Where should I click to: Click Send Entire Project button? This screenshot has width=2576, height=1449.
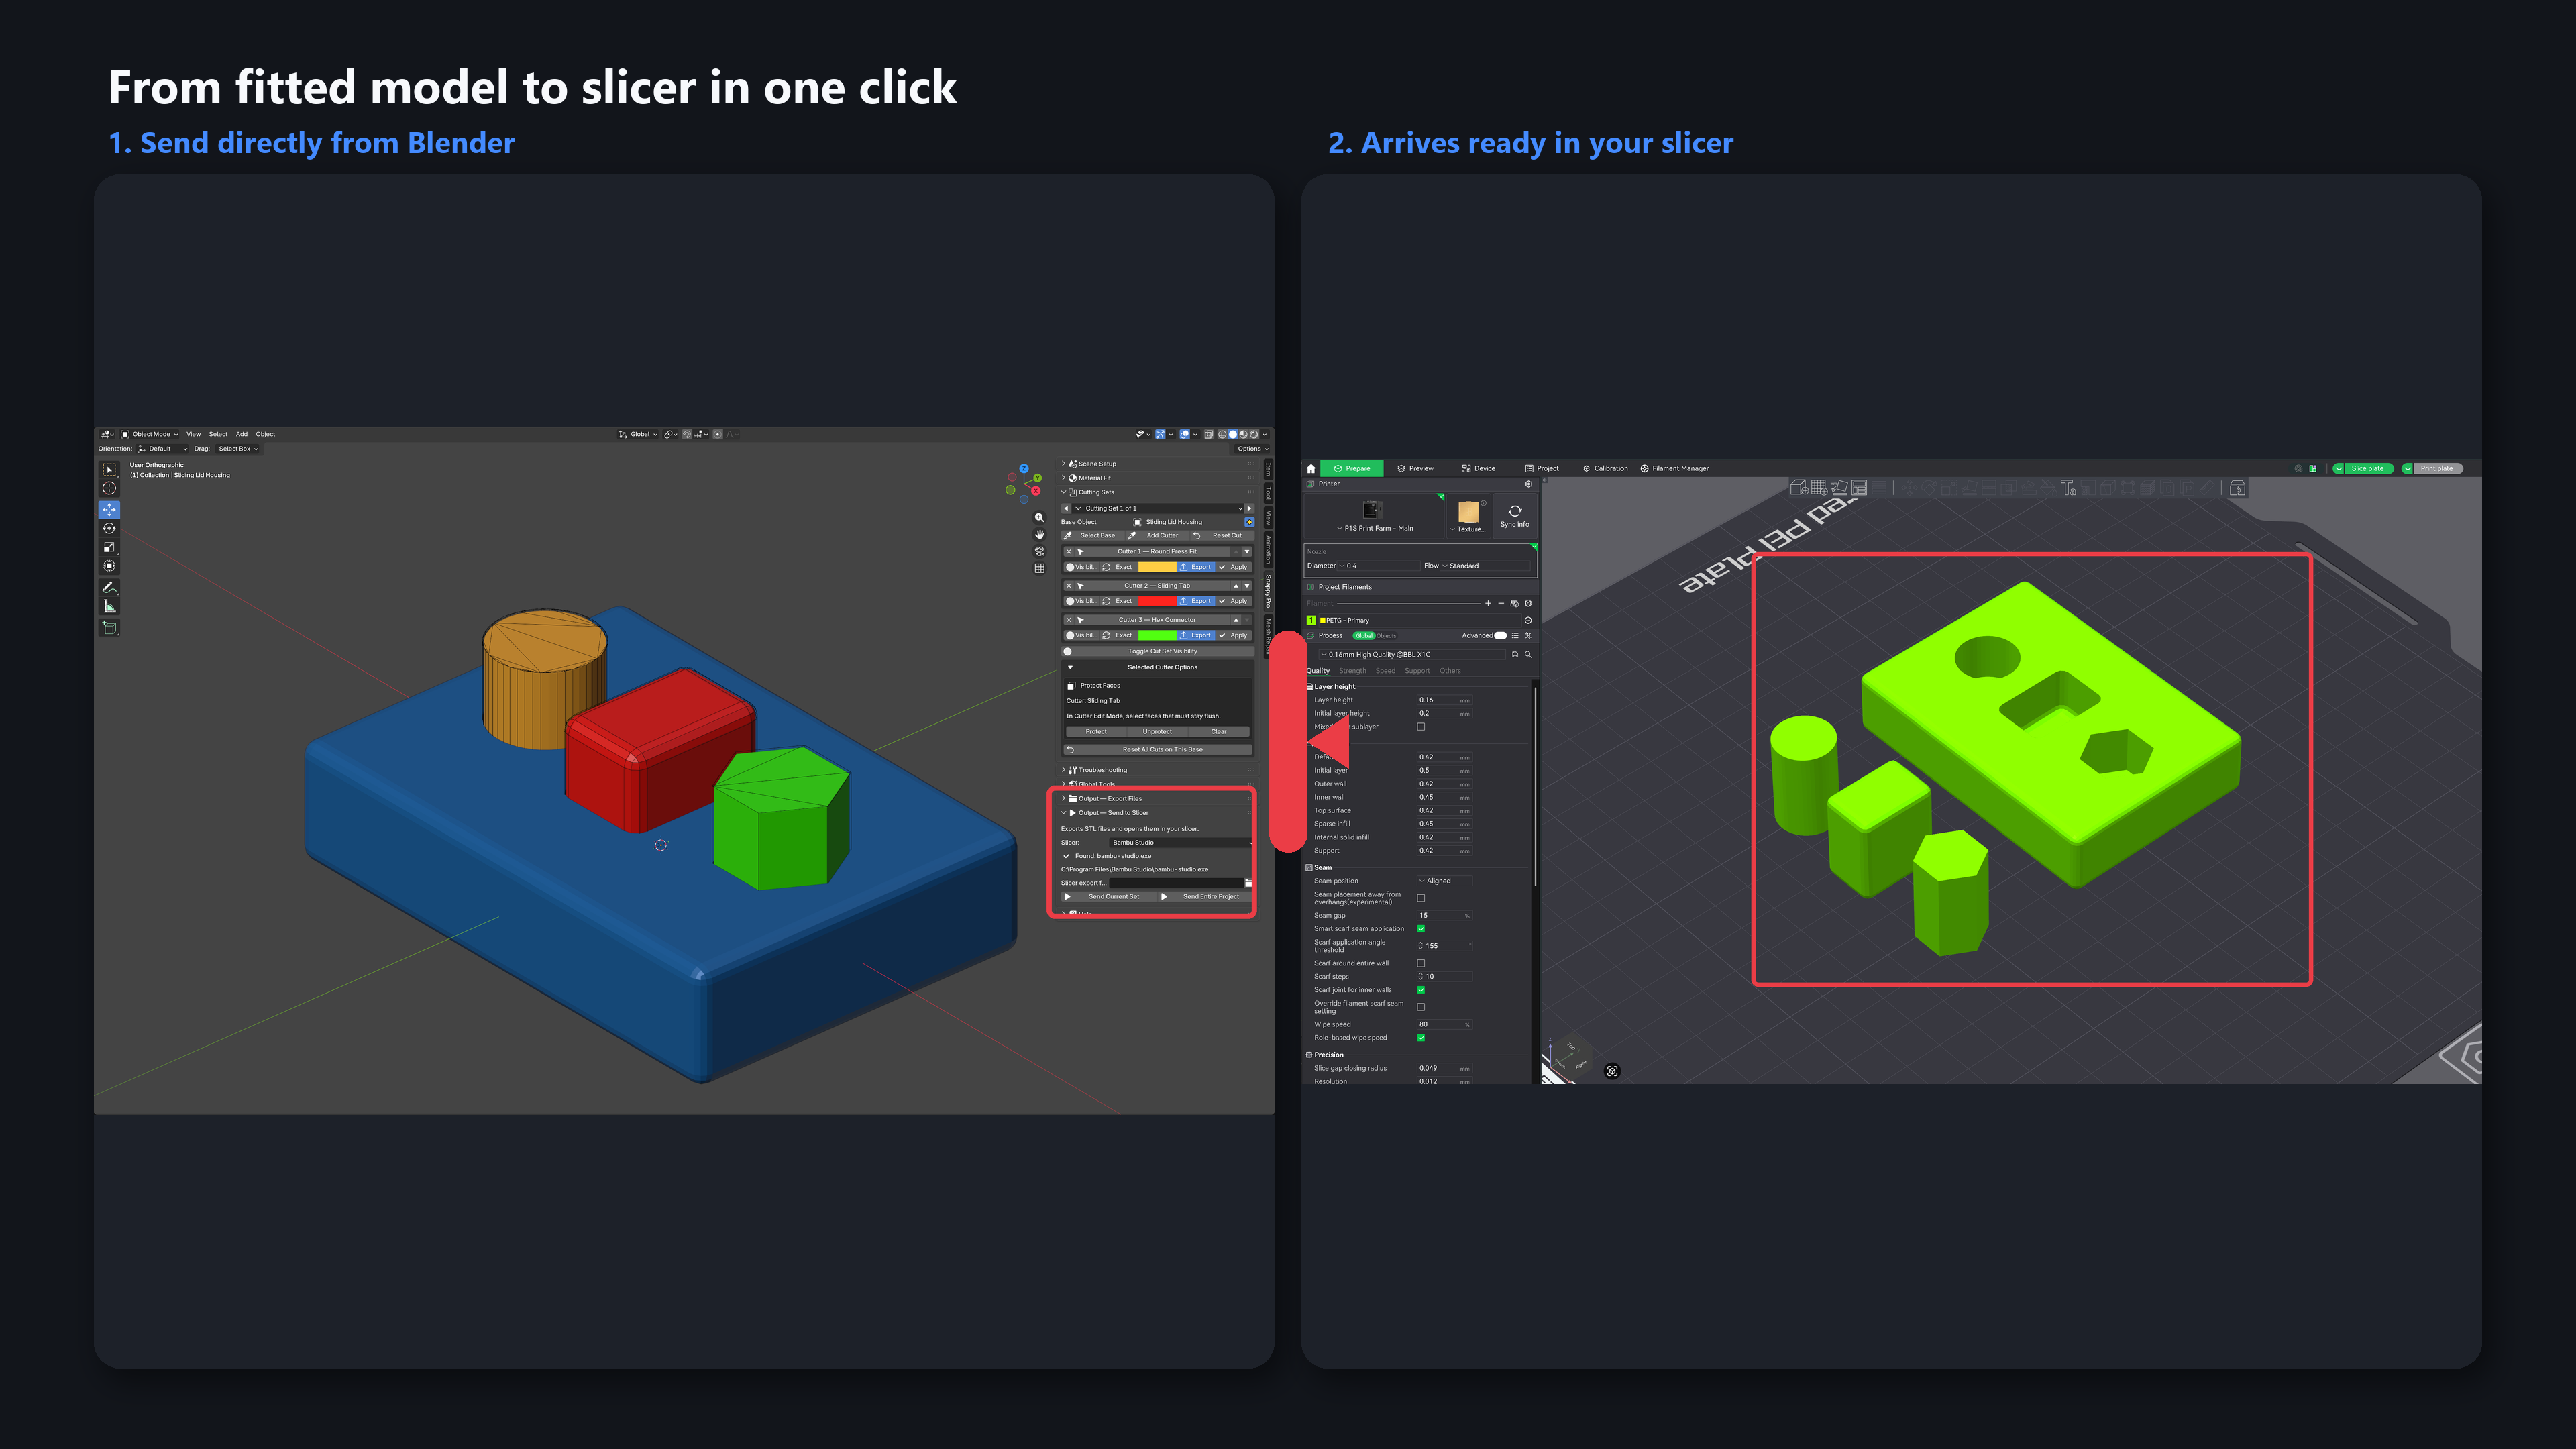[x=1204, y=896]
